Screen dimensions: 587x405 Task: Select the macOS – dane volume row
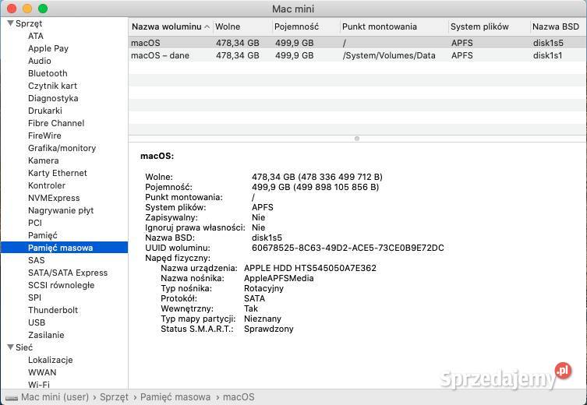pos(358,55)
